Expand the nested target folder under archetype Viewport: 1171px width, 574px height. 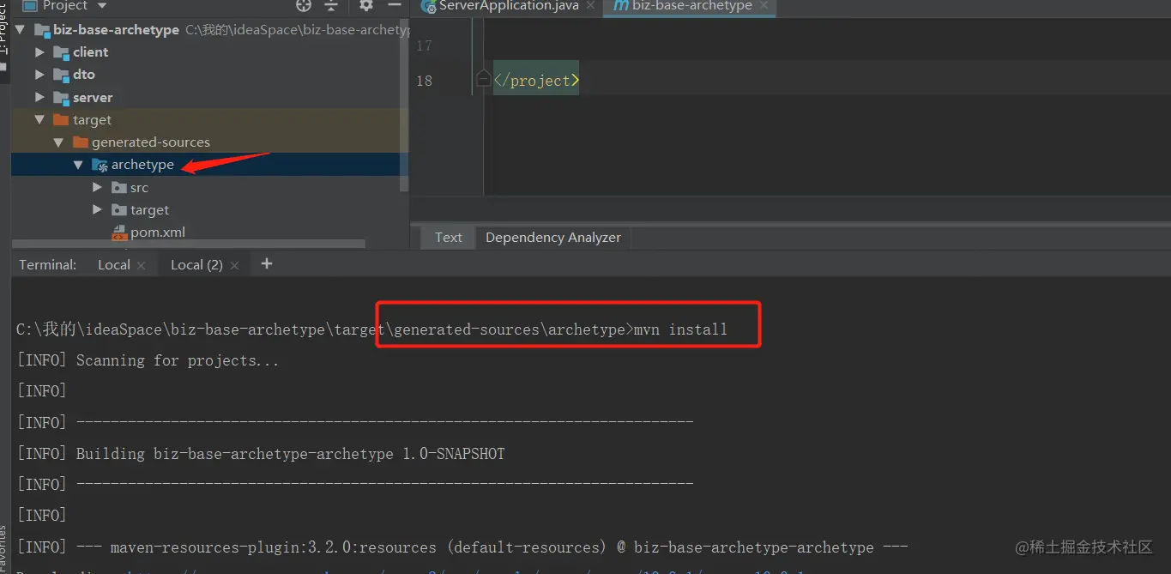(x=98, y=210)
